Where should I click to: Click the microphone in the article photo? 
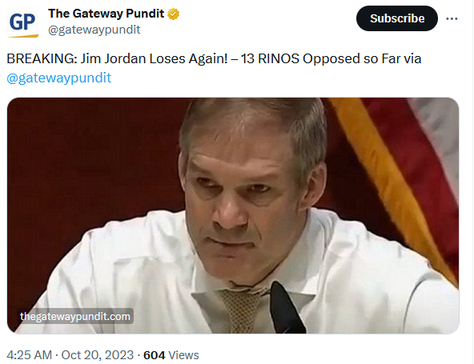click(x=286, y=307)
